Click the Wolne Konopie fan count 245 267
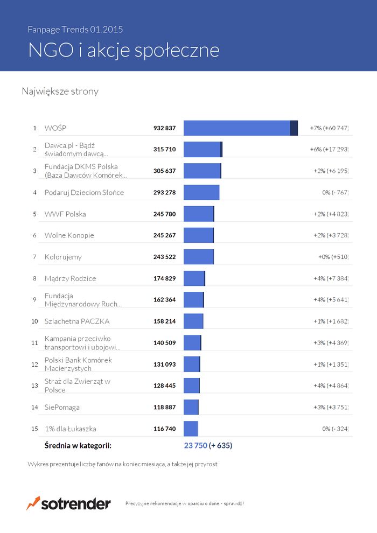The width and height of the screenshot is (377, 533). [165, 235]
